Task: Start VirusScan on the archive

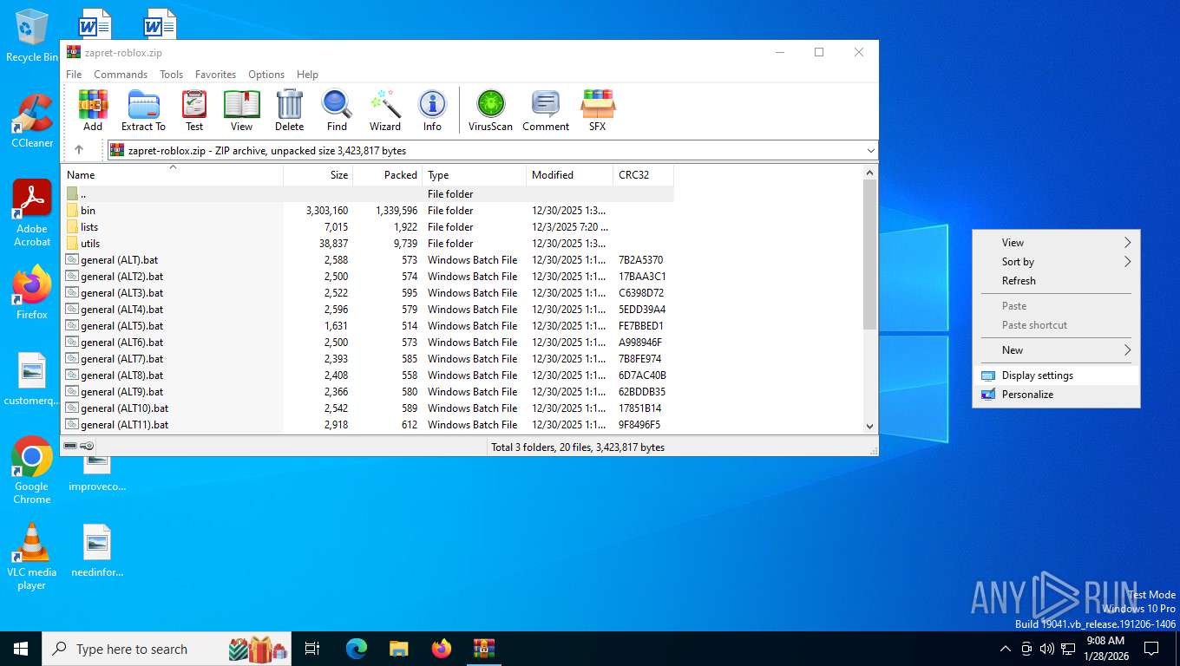Action: coord(490,110)
